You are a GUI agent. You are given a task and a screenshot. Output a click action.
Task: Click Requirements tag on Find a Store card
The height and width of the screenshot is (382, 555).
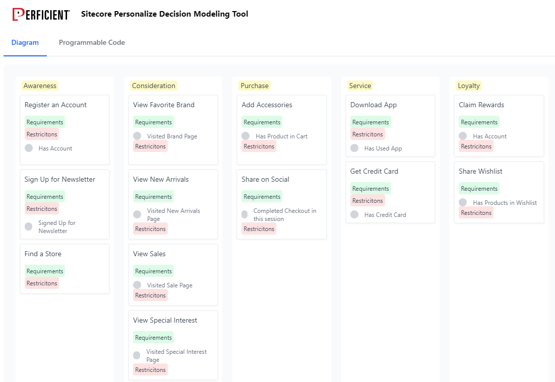pos(44,271)
